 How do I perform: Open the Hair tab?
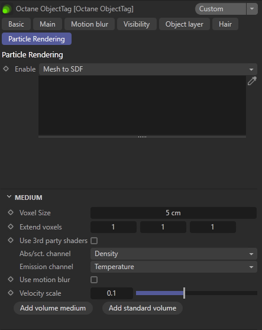click(x=225, y=24)
